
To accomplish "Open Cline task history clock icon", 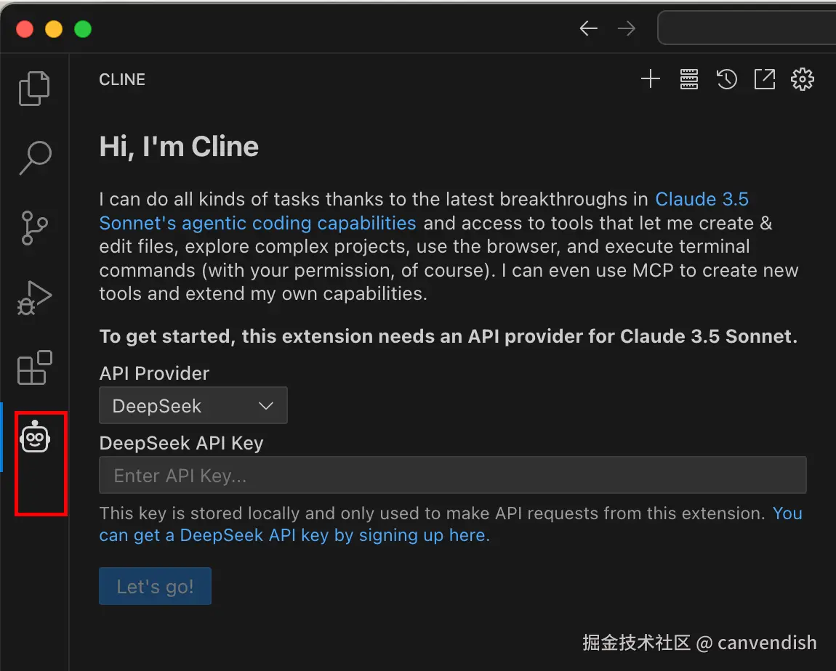I will (727, 79).
